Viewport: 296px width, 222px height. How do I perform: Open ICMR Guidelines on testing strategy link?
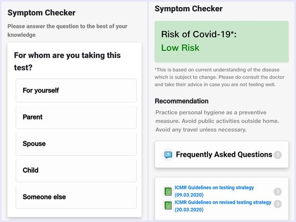214,191
